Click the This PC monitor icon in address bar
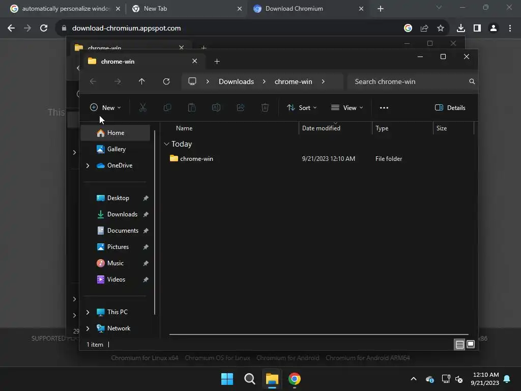Viewport: 521px width, 391px height. pyautogui.click(x=192, y=81)
